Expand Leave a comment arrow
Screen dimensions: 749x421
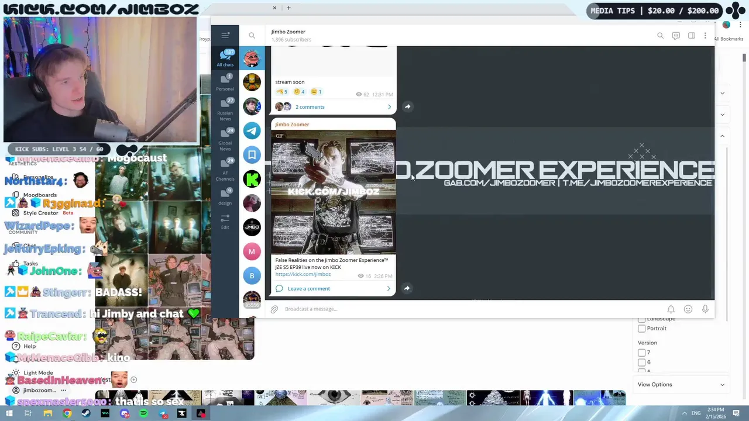(389, 288)
